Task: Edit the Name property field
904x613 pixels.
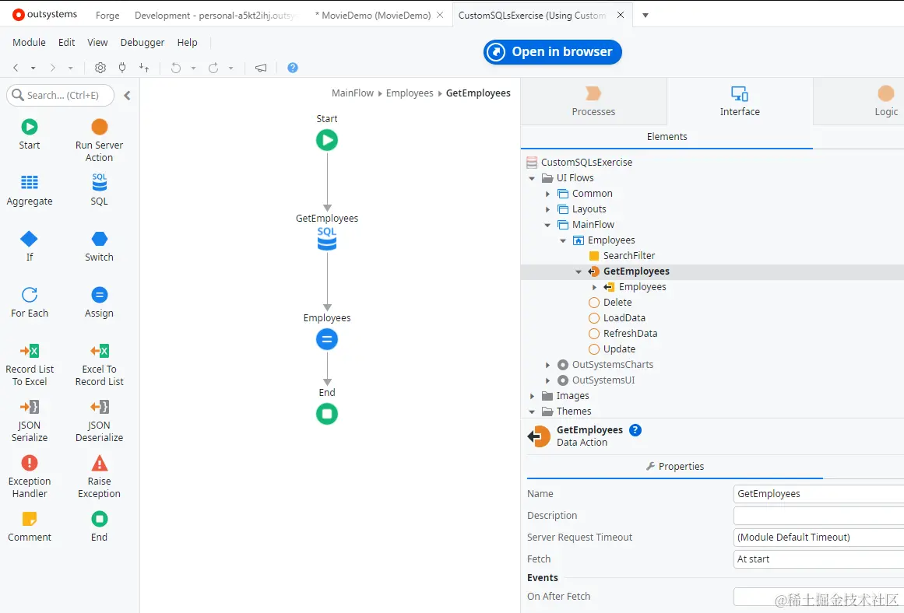Action: coord(818,494)
